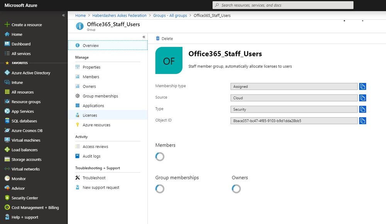
Task: Open the App Services icon
Action: pyautogui.click(x=7, y=111)
